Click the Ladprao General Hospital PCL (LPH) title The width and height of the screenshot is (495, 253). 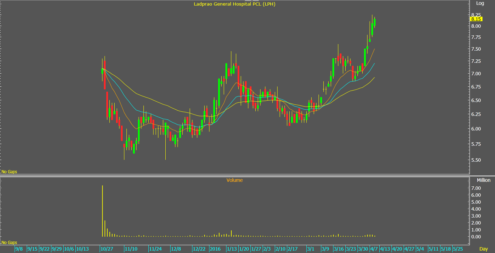coord(234,4)
